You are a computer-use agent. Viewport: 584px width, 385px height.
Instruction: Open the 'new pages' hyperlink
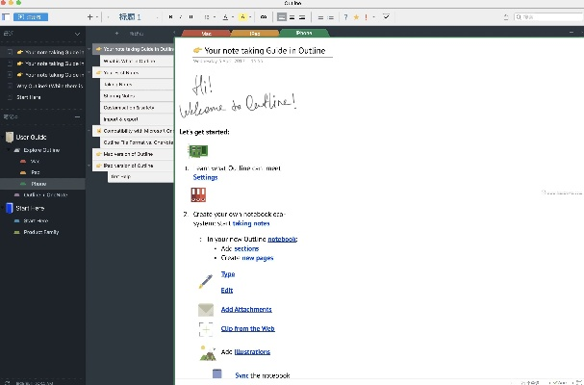[x=258, y=258]
